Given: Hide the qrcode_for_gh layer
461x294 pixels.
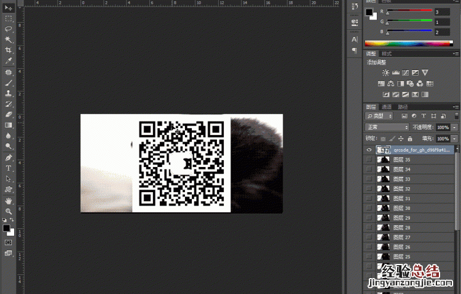Looking at the screenshot, I should pyautogui.click(x=369, y=149).
